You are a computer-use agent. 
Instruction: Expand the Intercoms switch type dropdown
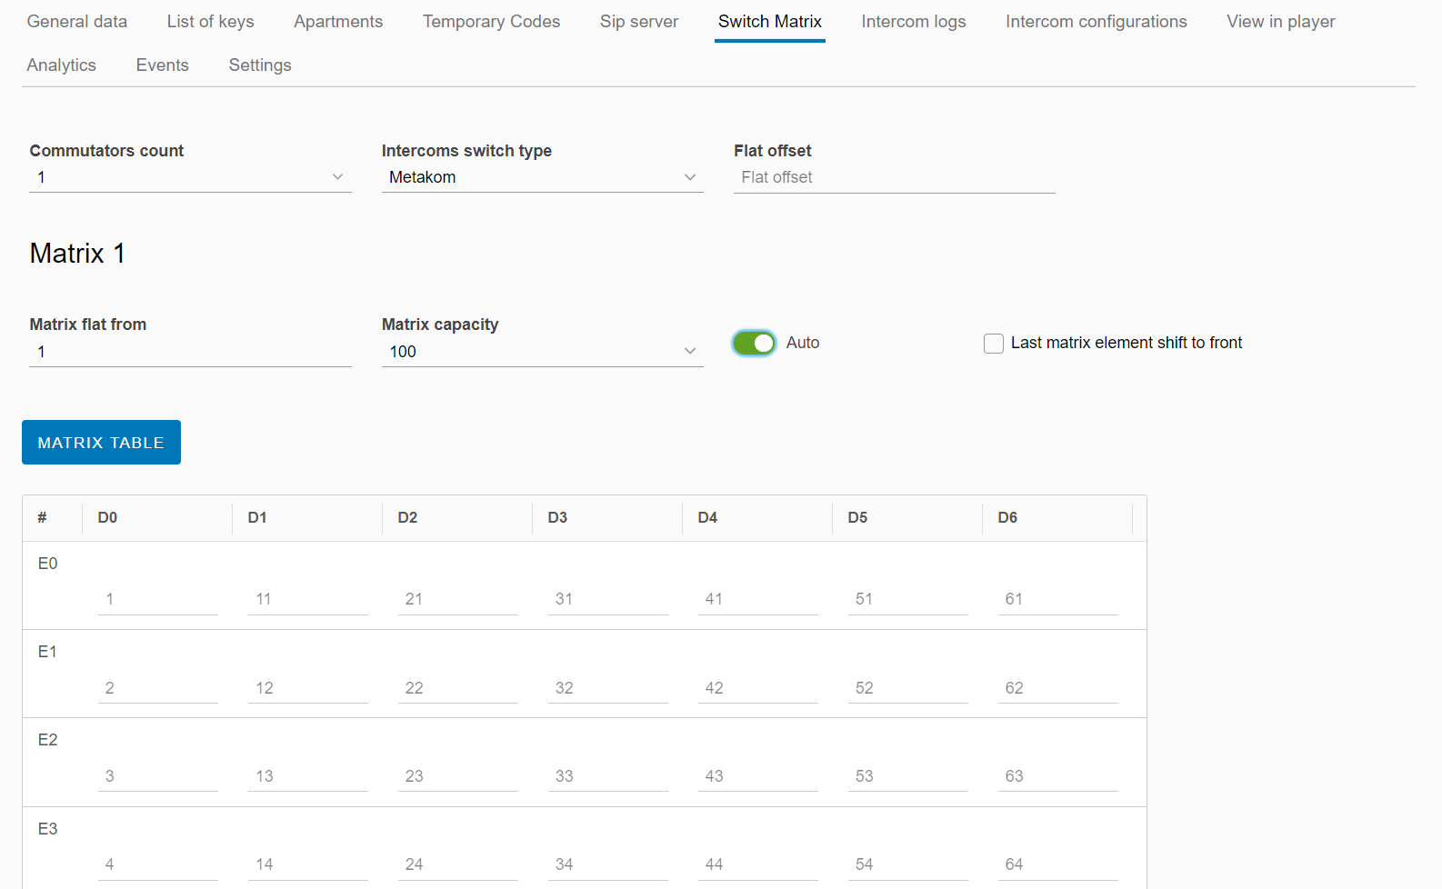(542, 177)
